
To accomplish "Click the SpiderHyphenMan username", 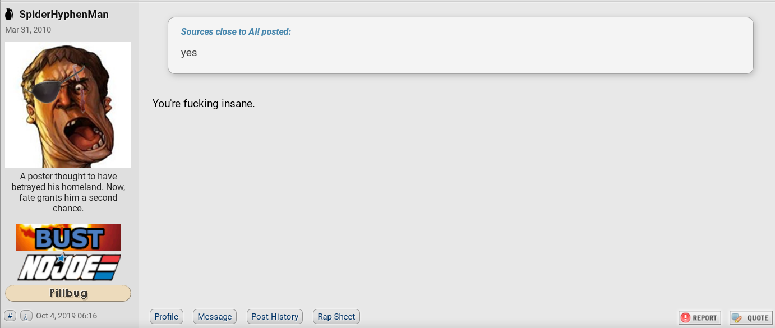I will click(64, 15).
